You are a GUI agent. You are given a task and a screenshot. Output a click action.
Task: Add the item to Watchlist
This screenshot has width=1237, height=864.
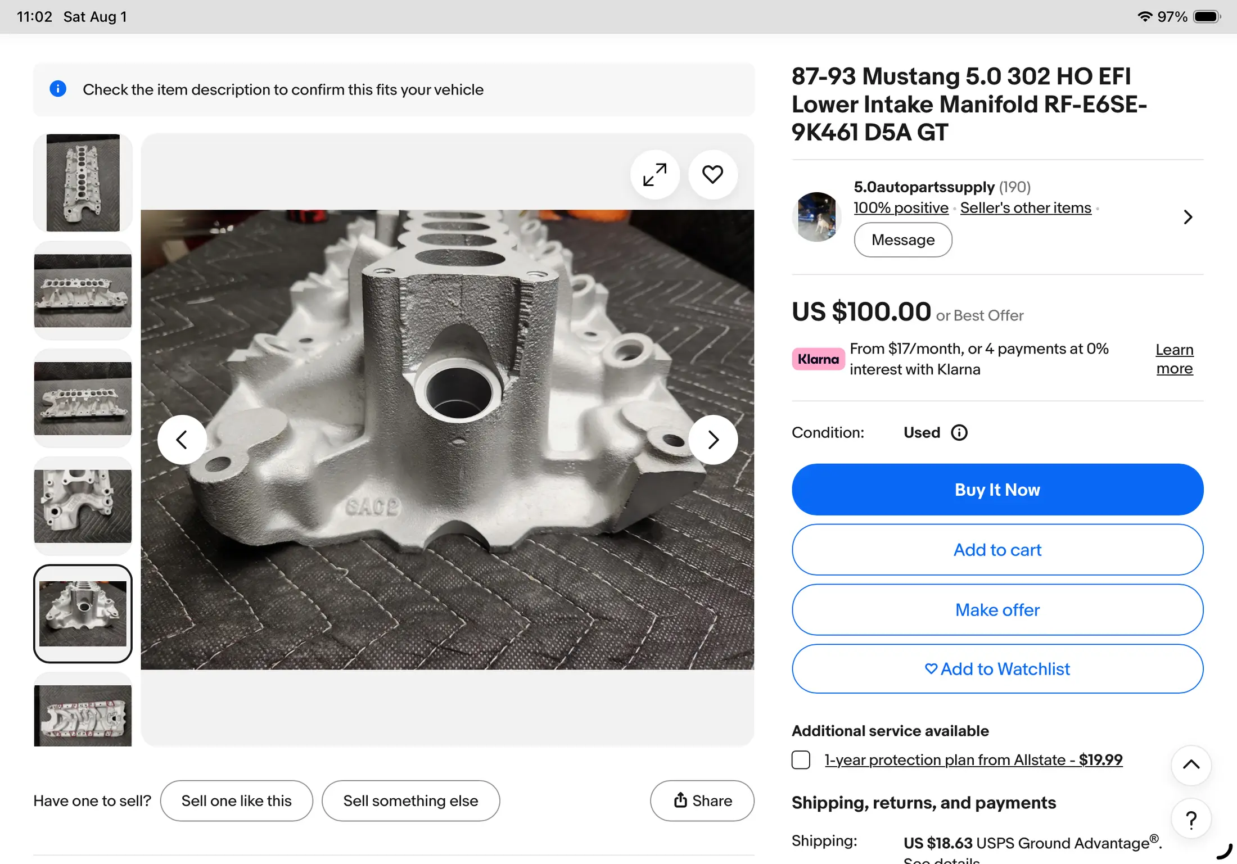click(x=997, y=669)
